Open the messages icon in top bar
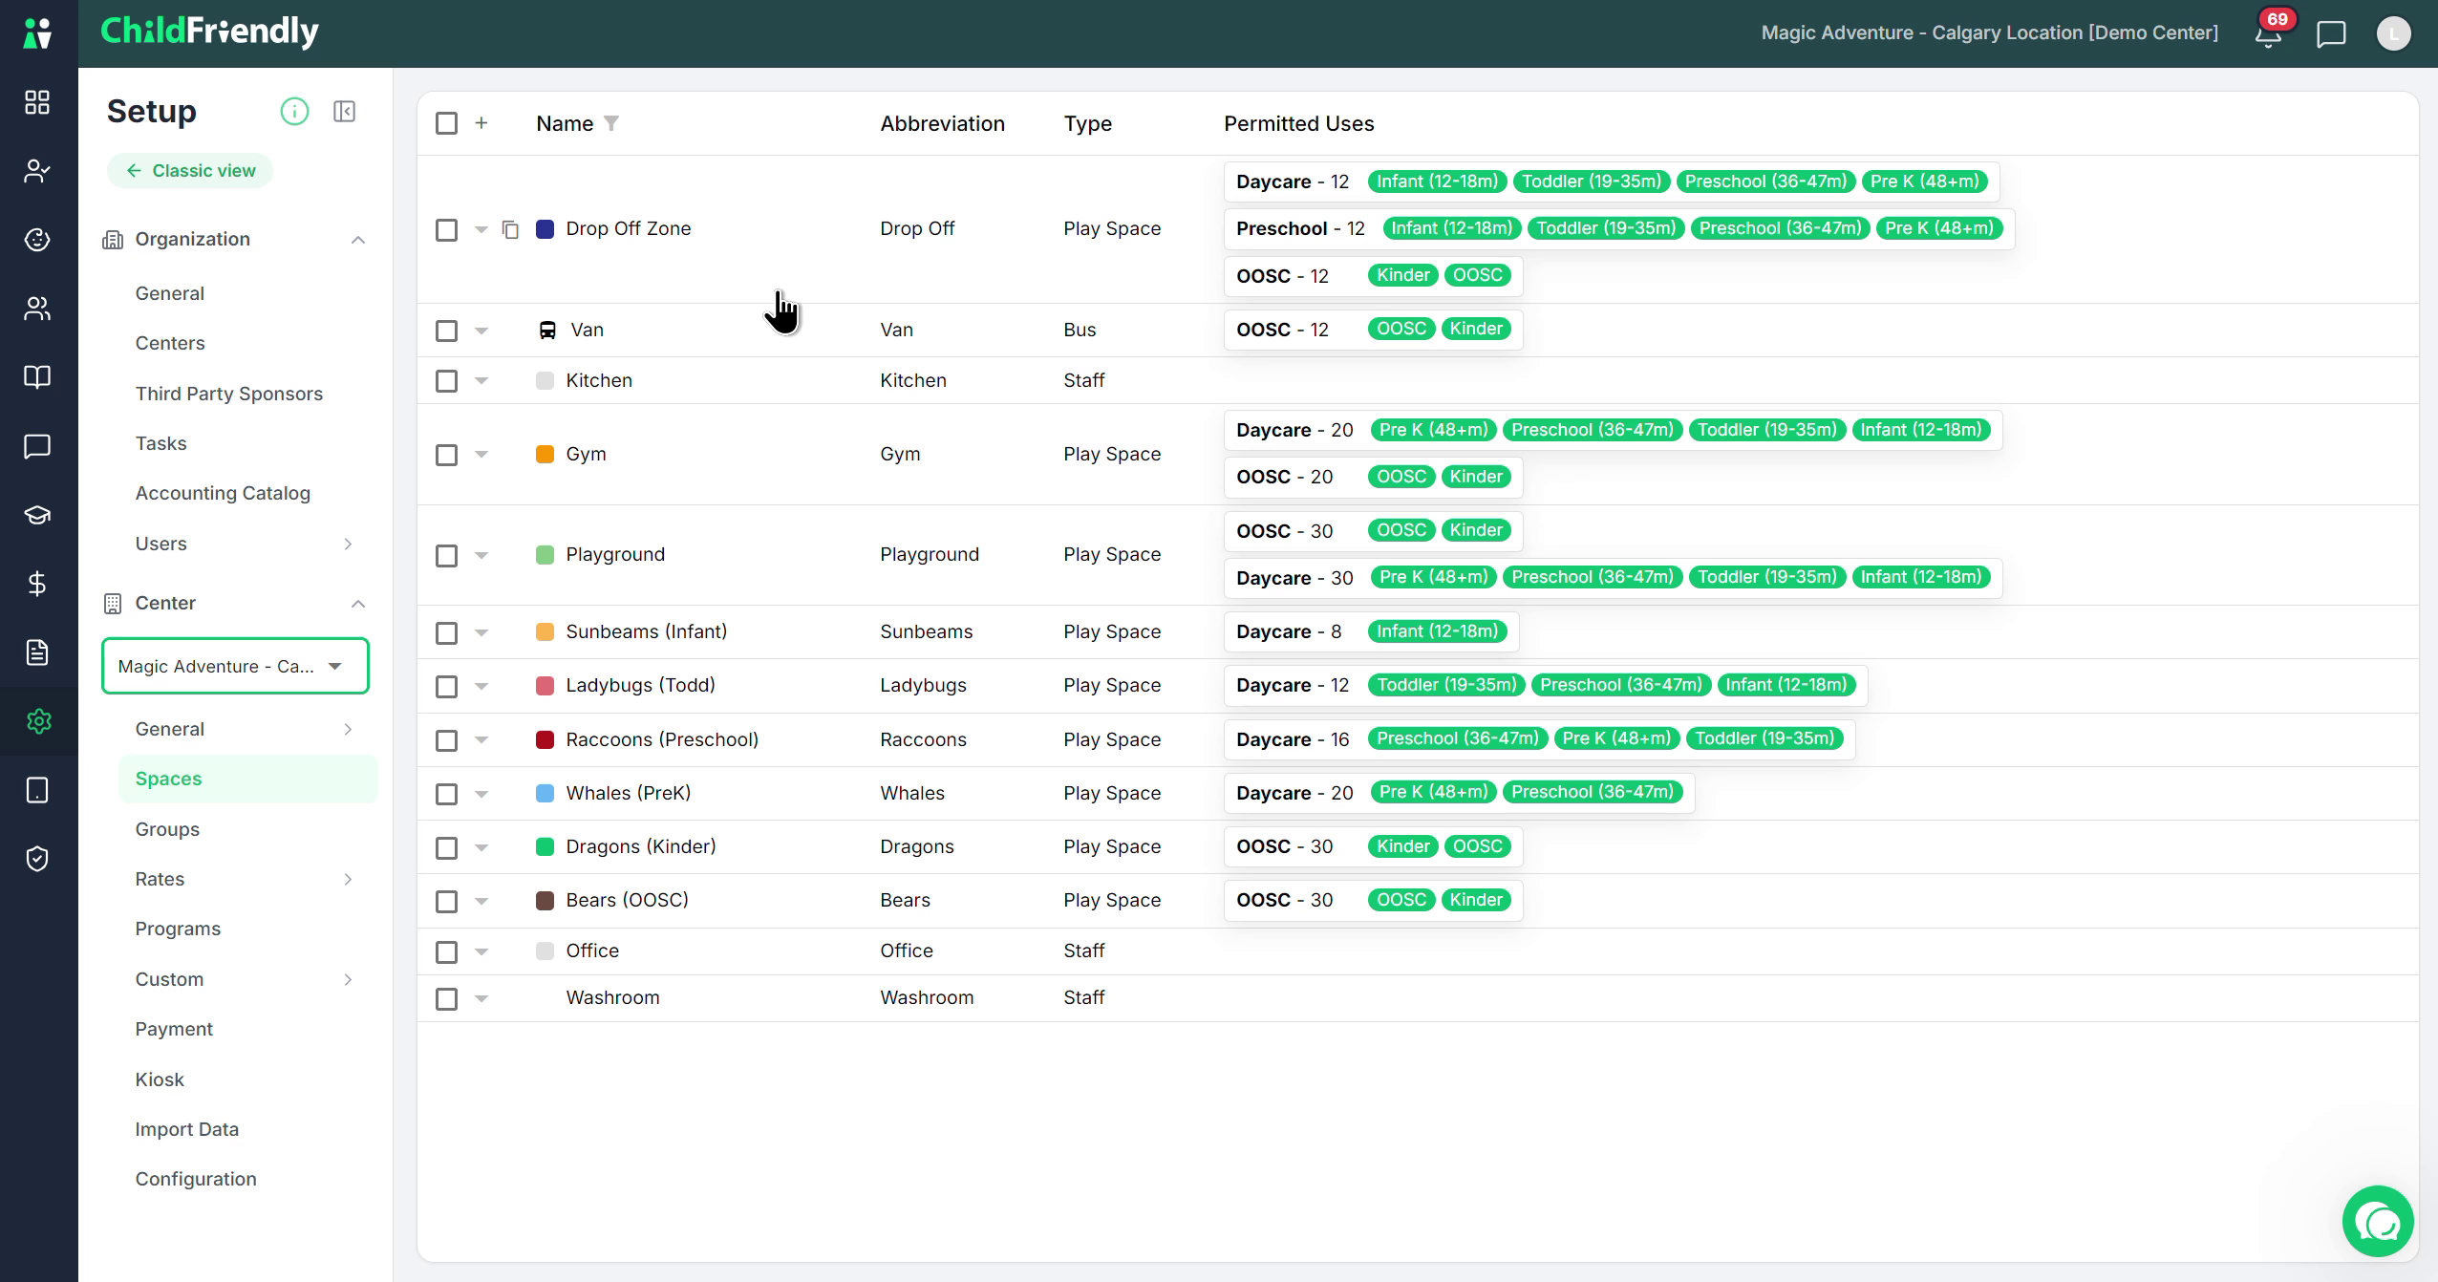2438x1282 pixels. 2331,34
